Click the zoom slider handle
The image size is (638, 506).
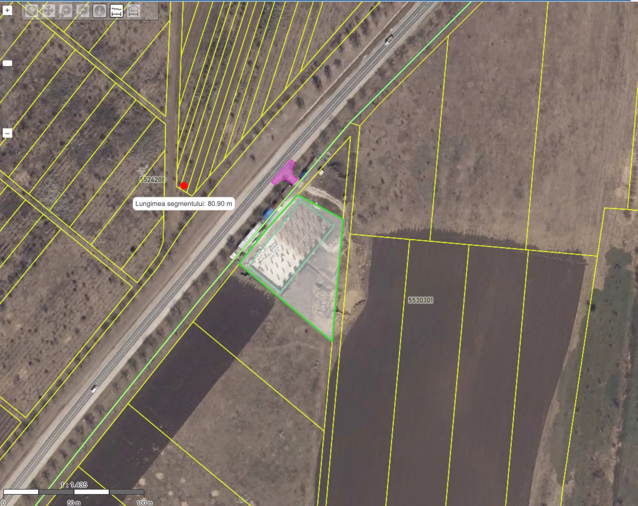(x=7, y=63)
